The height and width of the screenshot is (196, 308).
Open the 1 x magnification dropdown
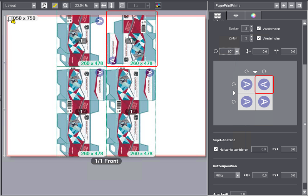tap(147, 6)
